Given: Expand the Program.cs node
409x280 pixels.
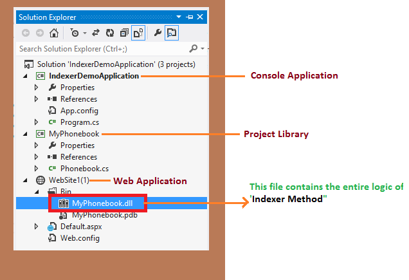Looking at the screenshot, I should 36,122.
